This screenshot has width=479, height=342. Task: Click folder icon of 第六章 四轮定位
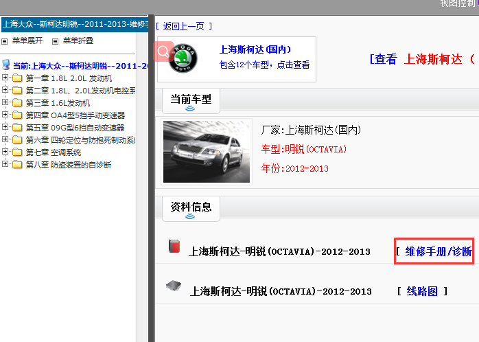(x=17, y=139)
